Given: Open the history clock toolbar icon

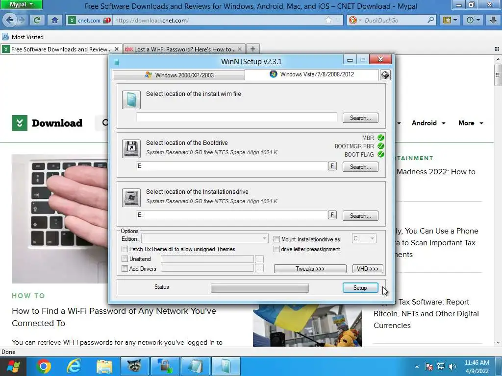Looking at the screenshot, I should [473, 20].
